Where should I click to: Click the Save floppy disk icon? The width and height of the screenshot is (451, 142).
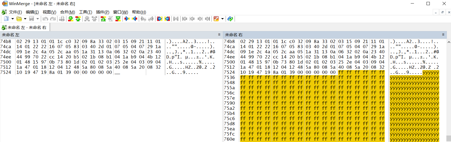[32, 19]
